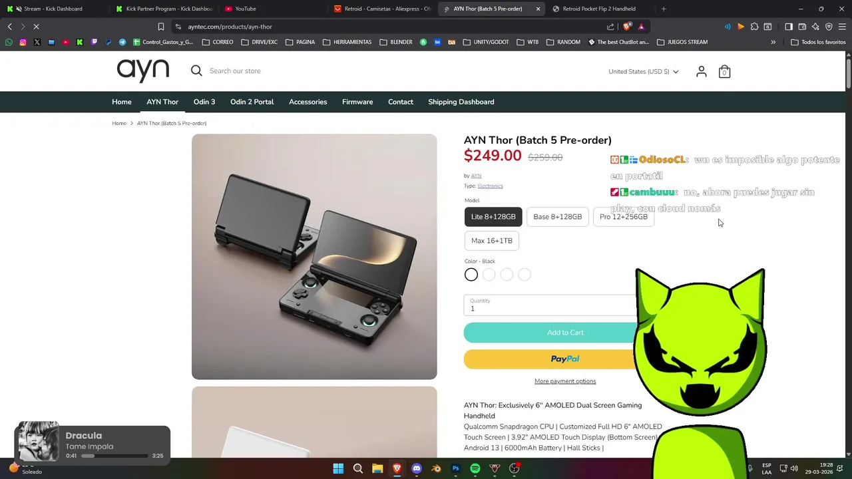Open Discord from the taskbar
Image resolution: width=852 pixels, height=479 pixels.
(417, 468)
